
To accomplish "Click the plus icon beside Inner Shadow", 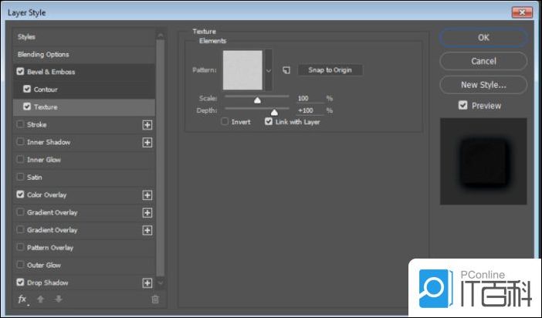I will click(147, 143).
